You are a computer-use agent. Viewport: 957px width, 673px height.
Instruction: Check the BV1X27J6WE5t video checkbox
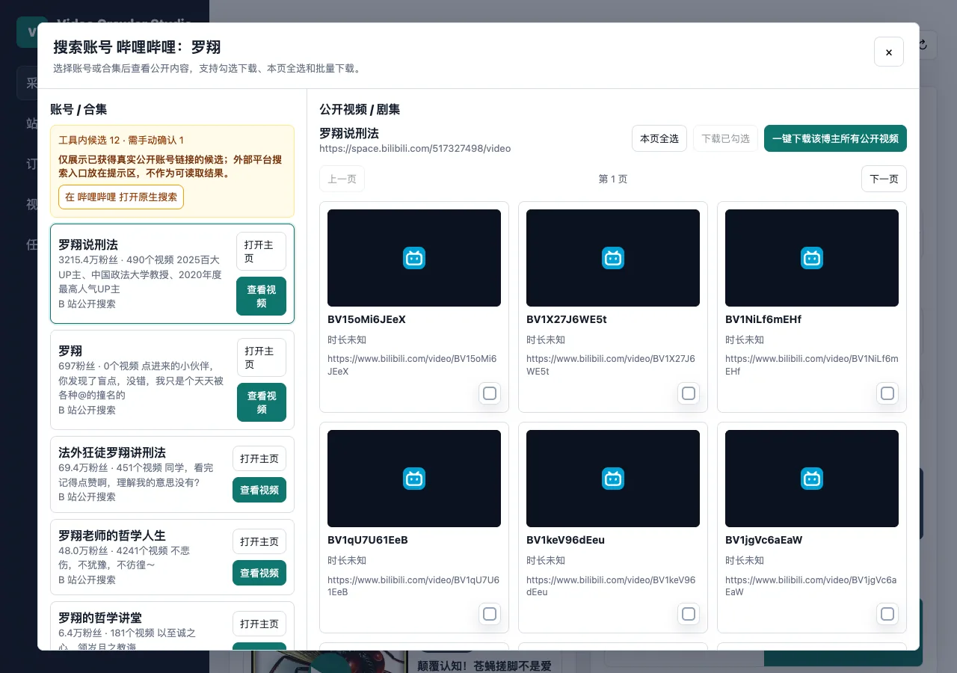[689, 393]
